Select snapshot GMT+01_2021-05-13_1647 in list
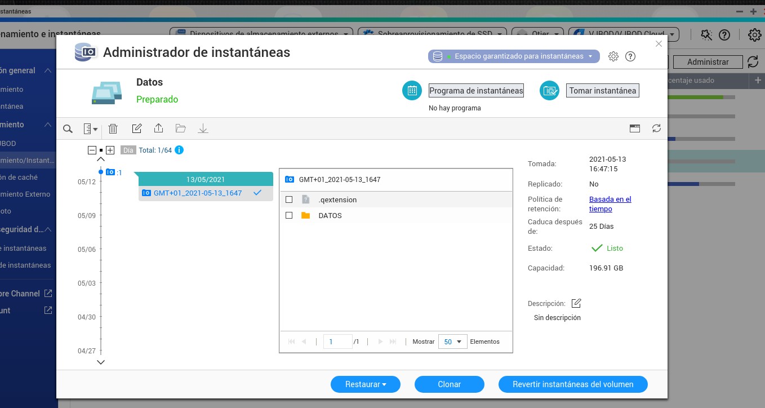 click(198, 193)
